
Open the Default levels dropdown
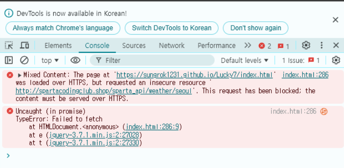244,60
